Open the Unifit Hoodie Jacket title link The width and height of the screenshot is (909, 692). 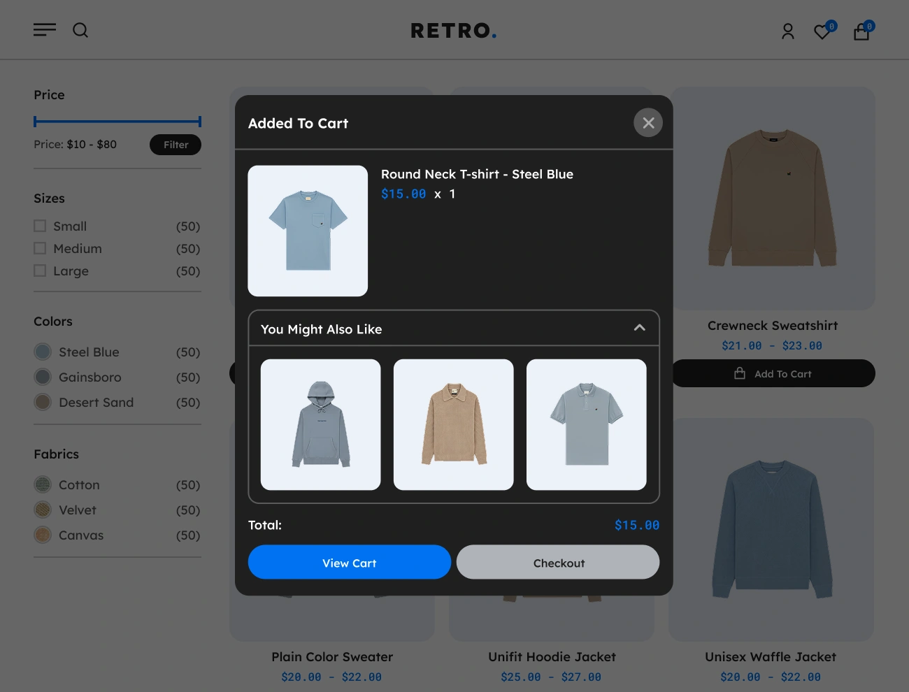[552, 657]
